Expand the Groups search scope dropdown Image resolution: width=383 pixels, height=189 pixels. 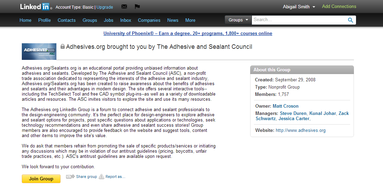tap(238, 20)
